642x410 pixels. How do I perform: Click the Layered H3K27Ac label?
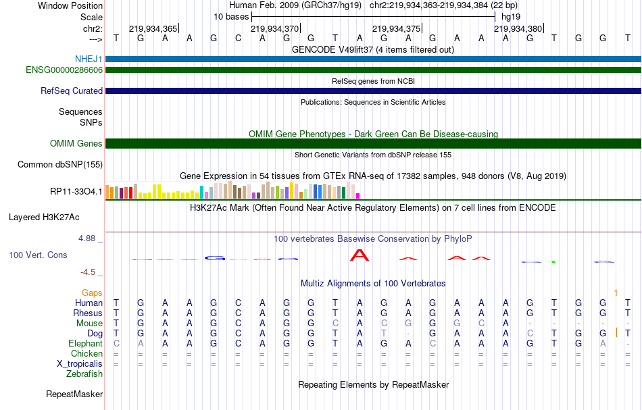44,217
